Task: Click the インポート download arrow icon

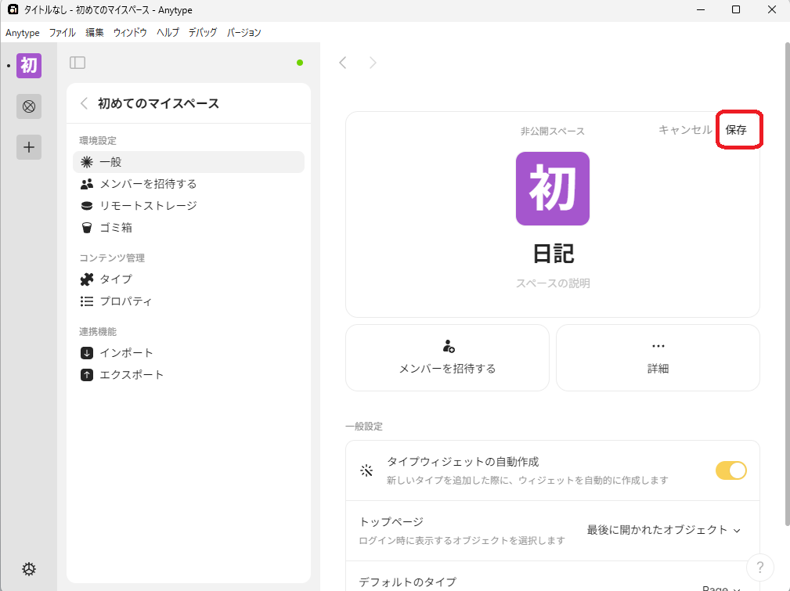Action: (x=87, y=353)
